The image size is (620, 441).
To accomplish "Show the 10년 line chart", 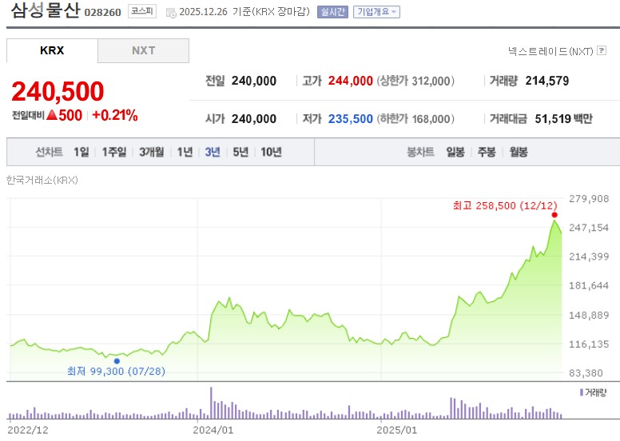I will point(272,152).
